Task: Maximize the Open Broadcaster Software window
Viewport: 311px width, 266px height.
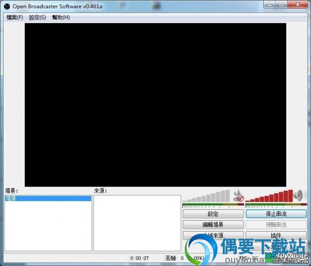Action: [281, 4]
